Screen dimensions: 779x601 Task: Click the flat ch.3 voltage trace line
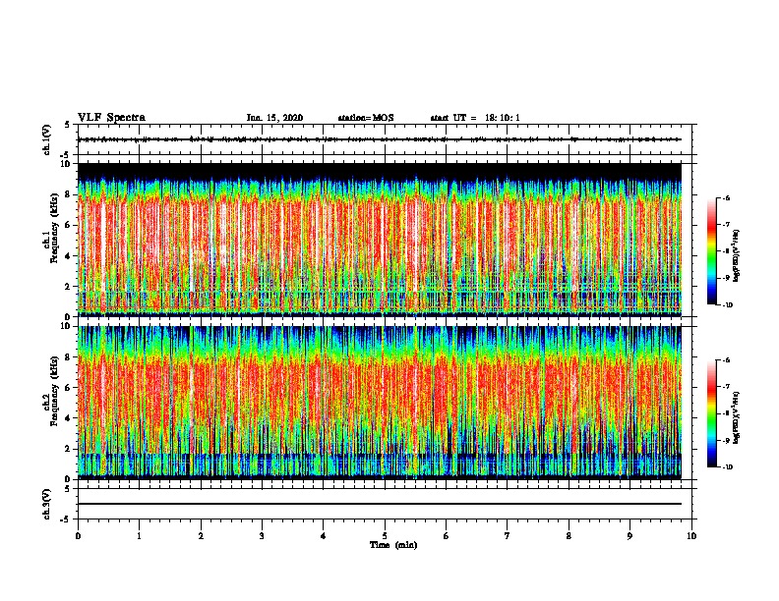click(x=380, y=504)
